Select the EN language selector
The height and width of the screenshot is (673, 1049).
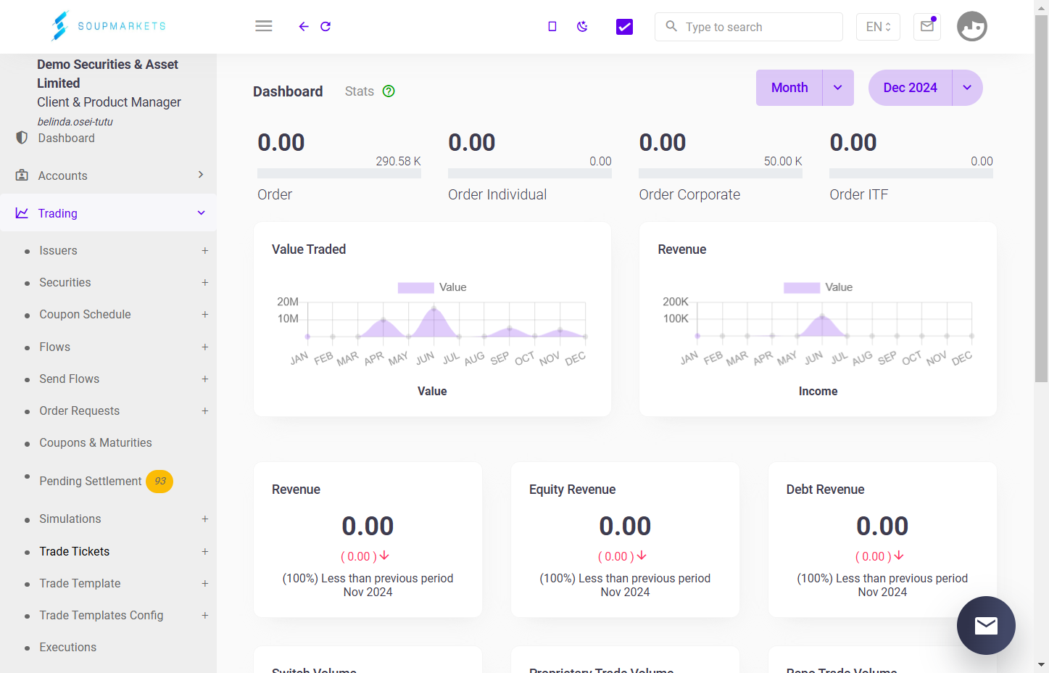tap(878, 27)
